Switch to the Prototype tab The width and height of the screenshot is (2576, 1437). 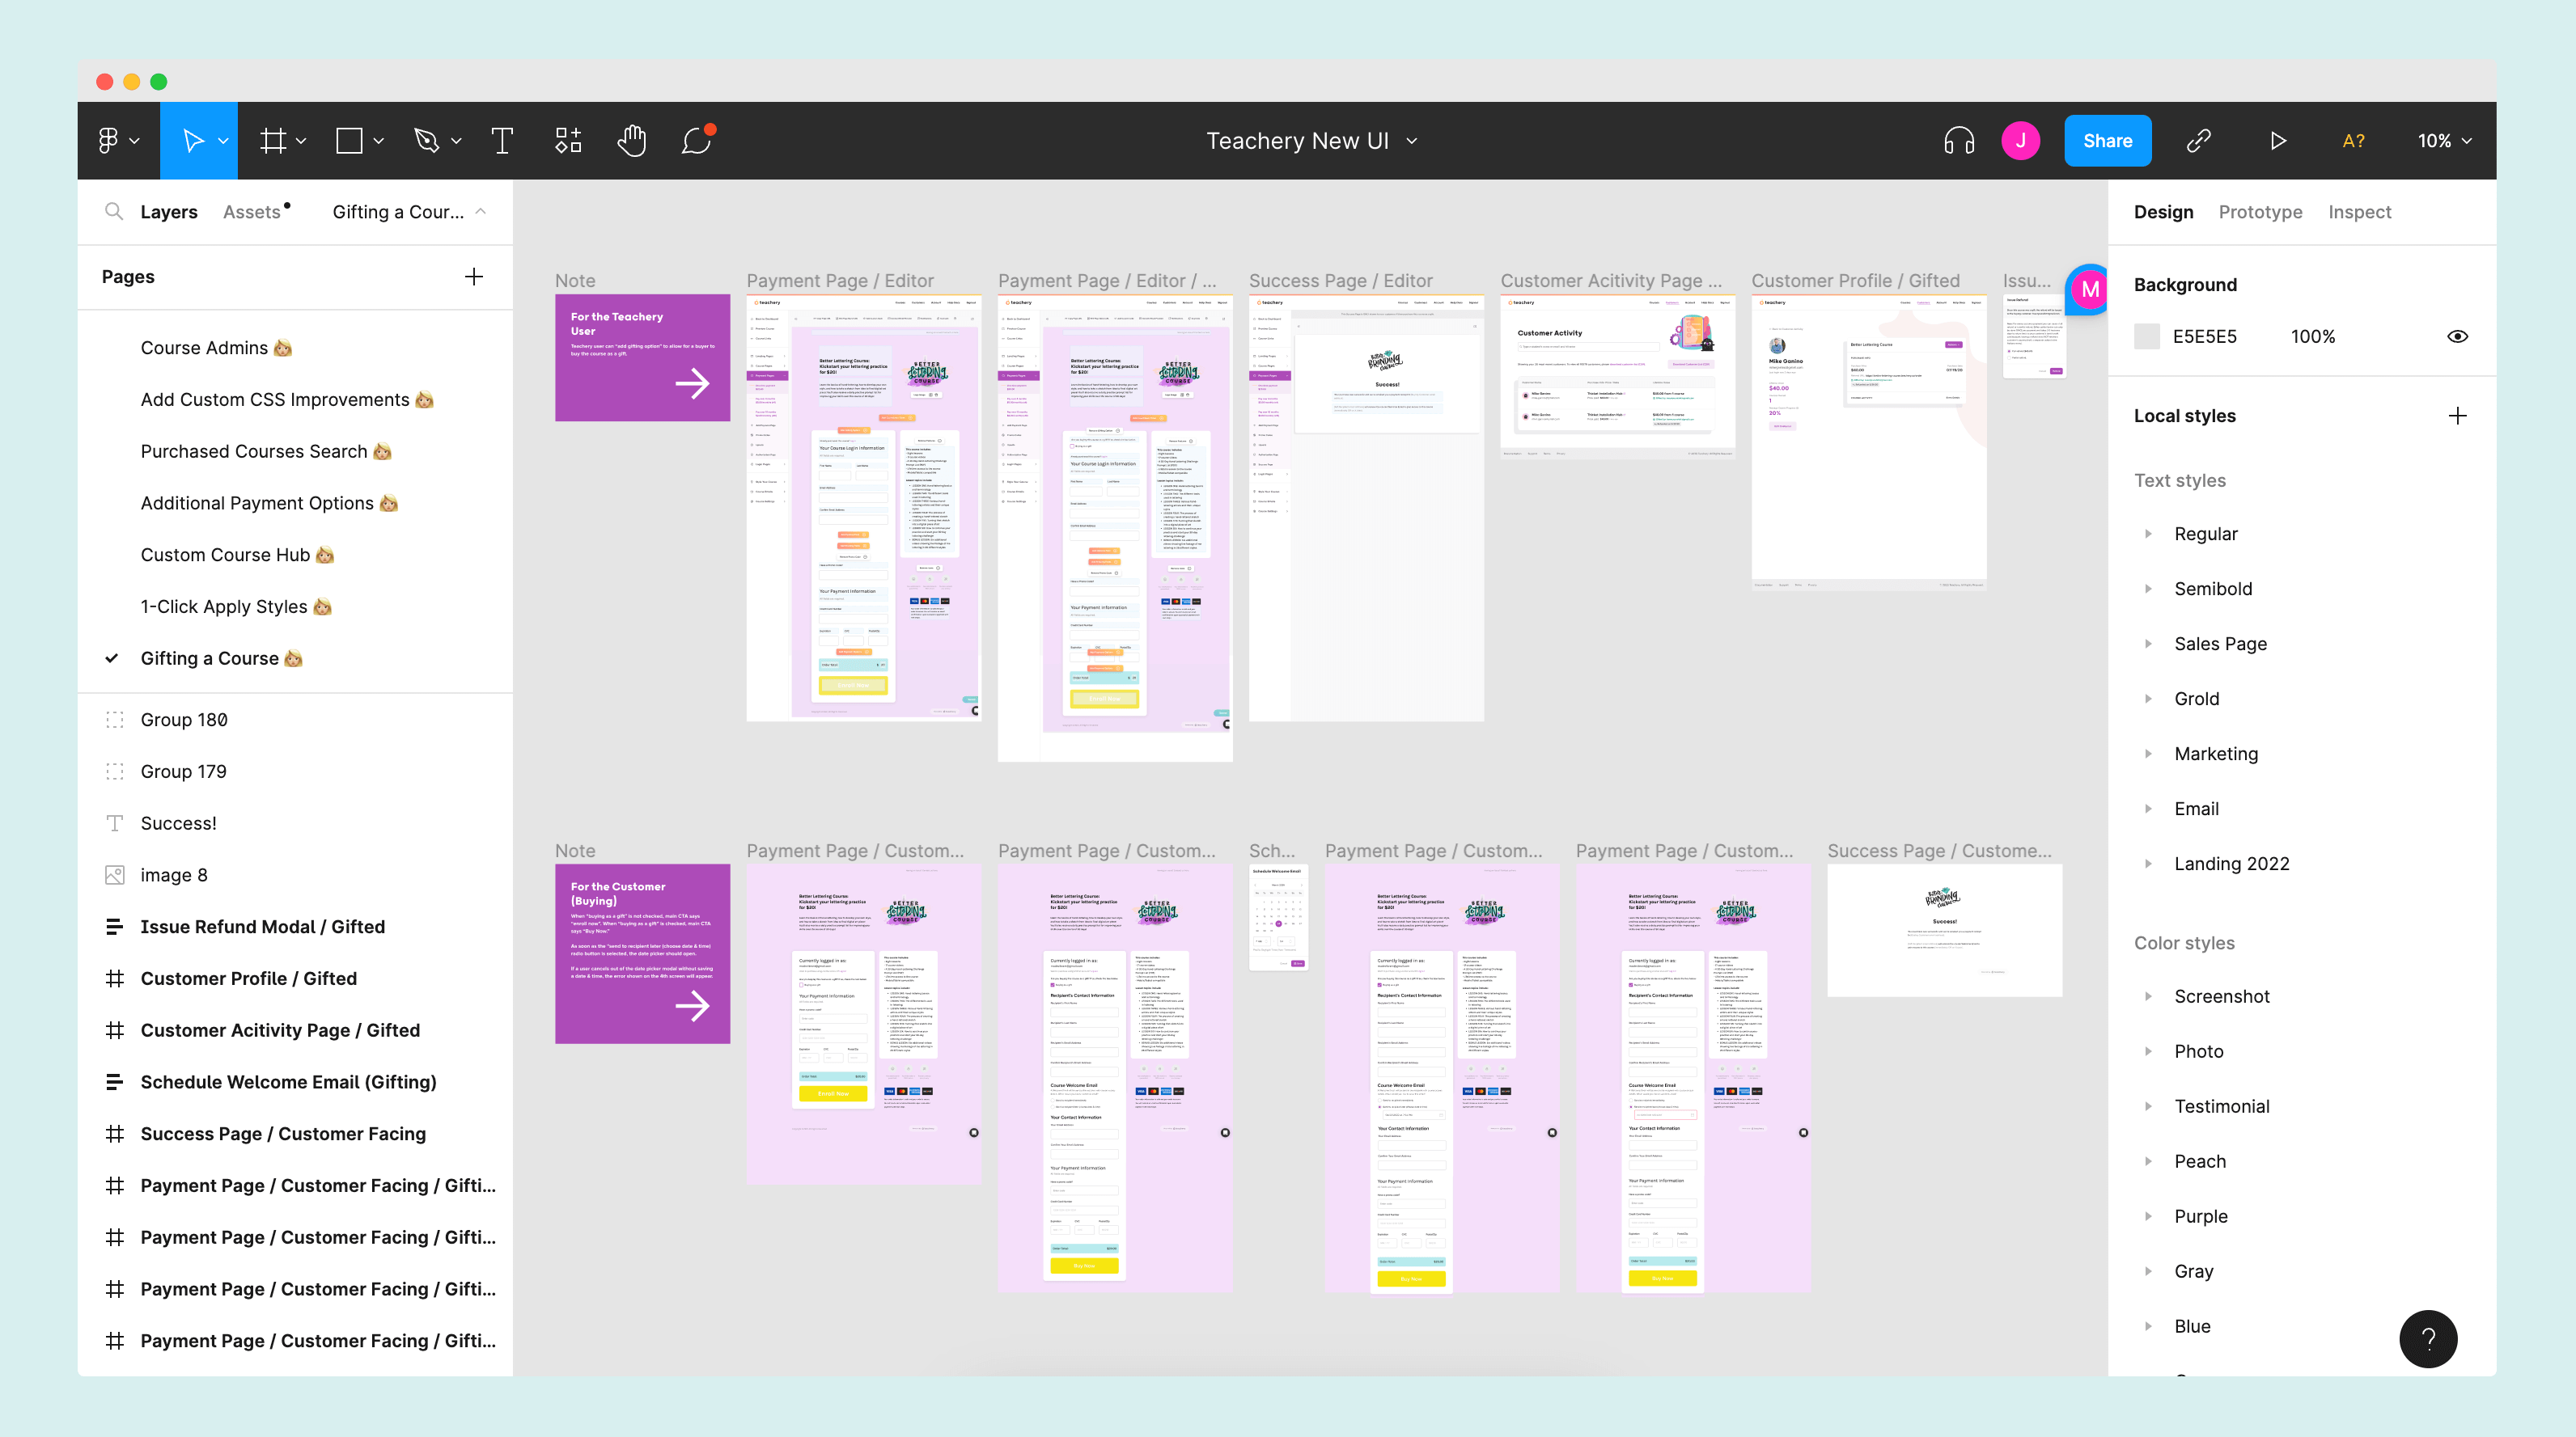(2260, 211)
